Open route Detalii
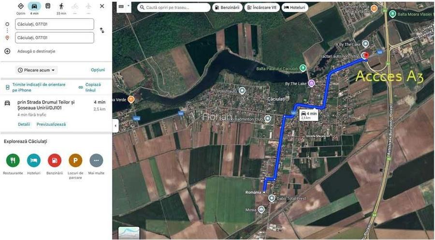Image resolution: width=435 pixels, height=240 pixels. 24,124
